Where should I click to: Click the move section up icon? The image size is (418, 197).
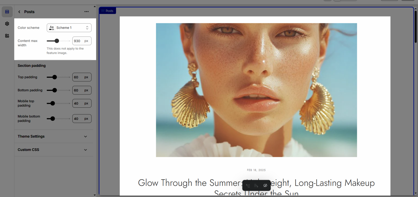click(x=248, y=186)
